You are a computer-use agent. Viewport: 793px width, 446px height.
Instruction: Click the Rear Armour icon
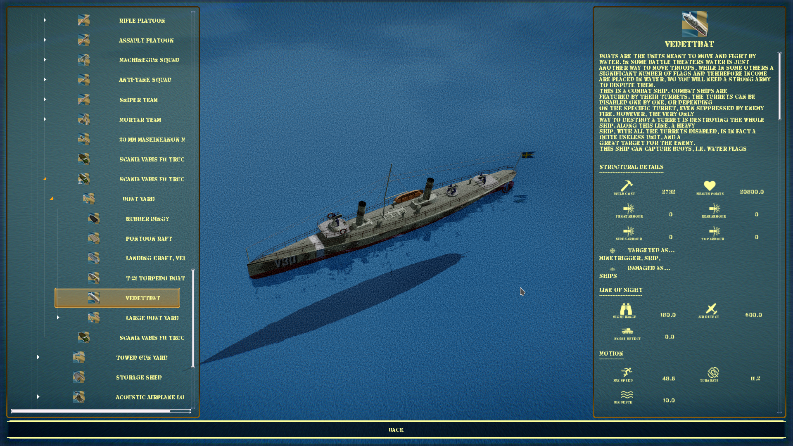[714, 209]
